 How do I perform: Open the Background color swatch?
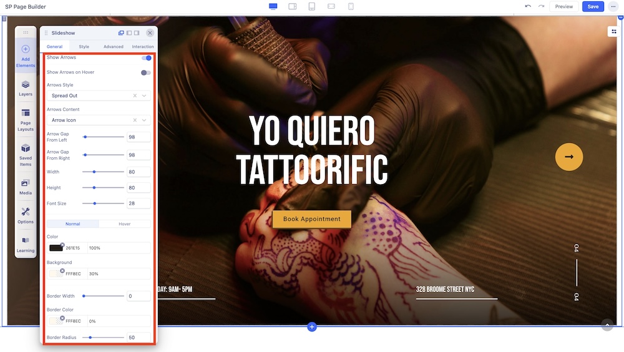[x=56, y=273]
